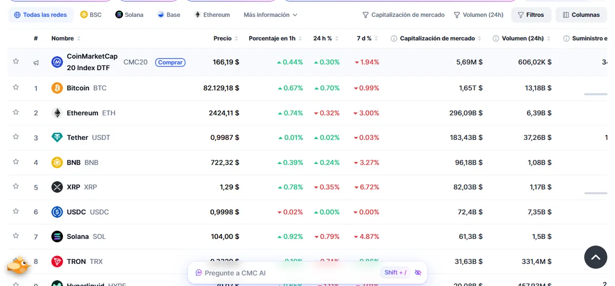
Task: Toggle XRP watchlist star
Action: click(x=16, y=187)
